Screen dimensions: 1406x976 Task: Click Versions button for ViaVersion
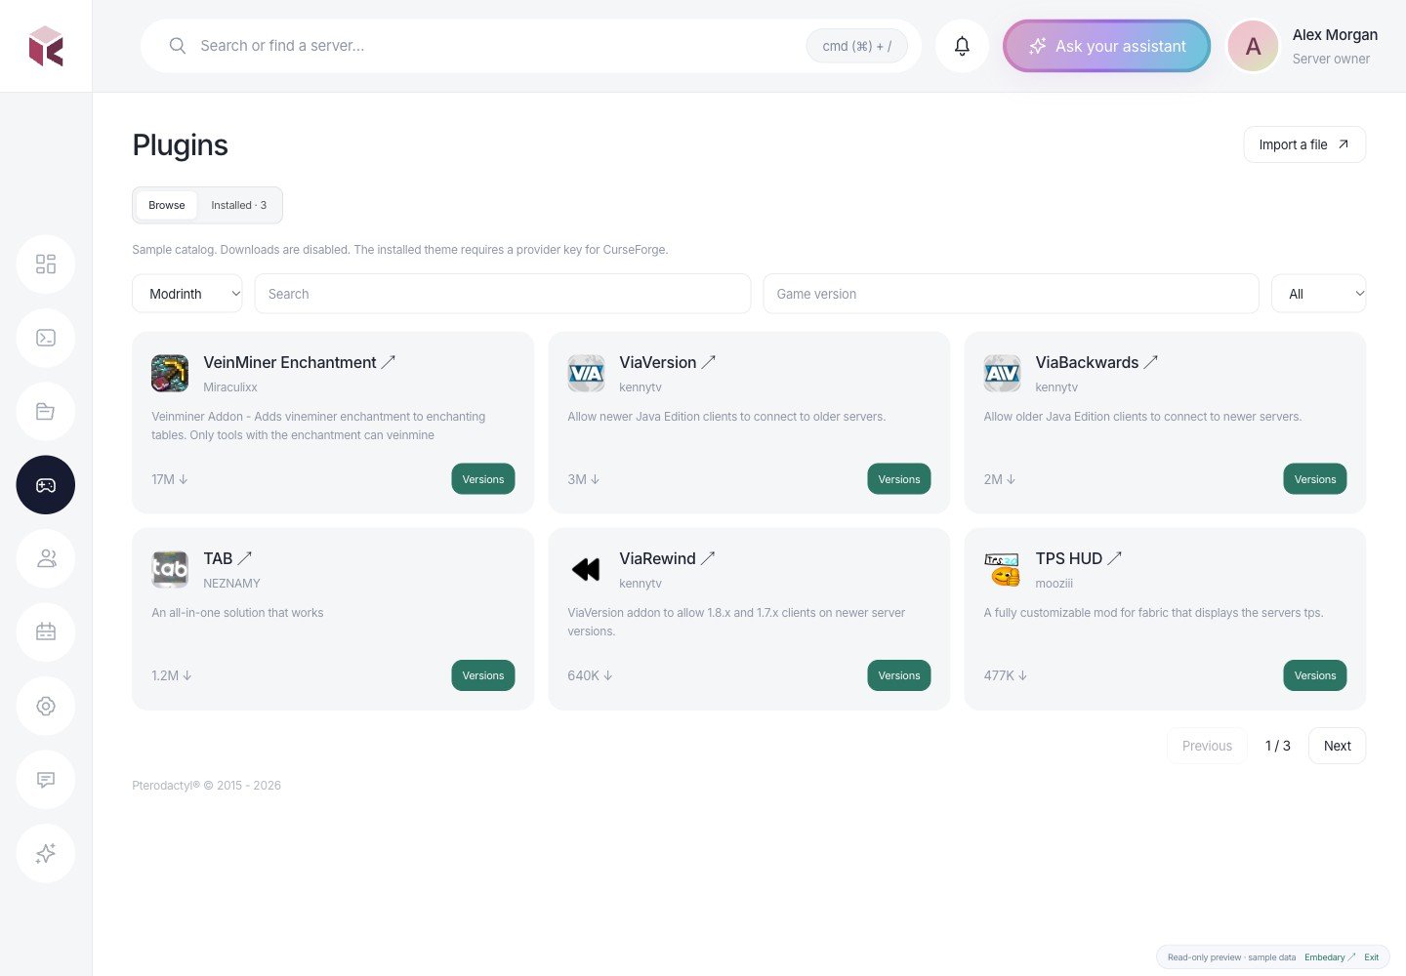pos(899,479)
